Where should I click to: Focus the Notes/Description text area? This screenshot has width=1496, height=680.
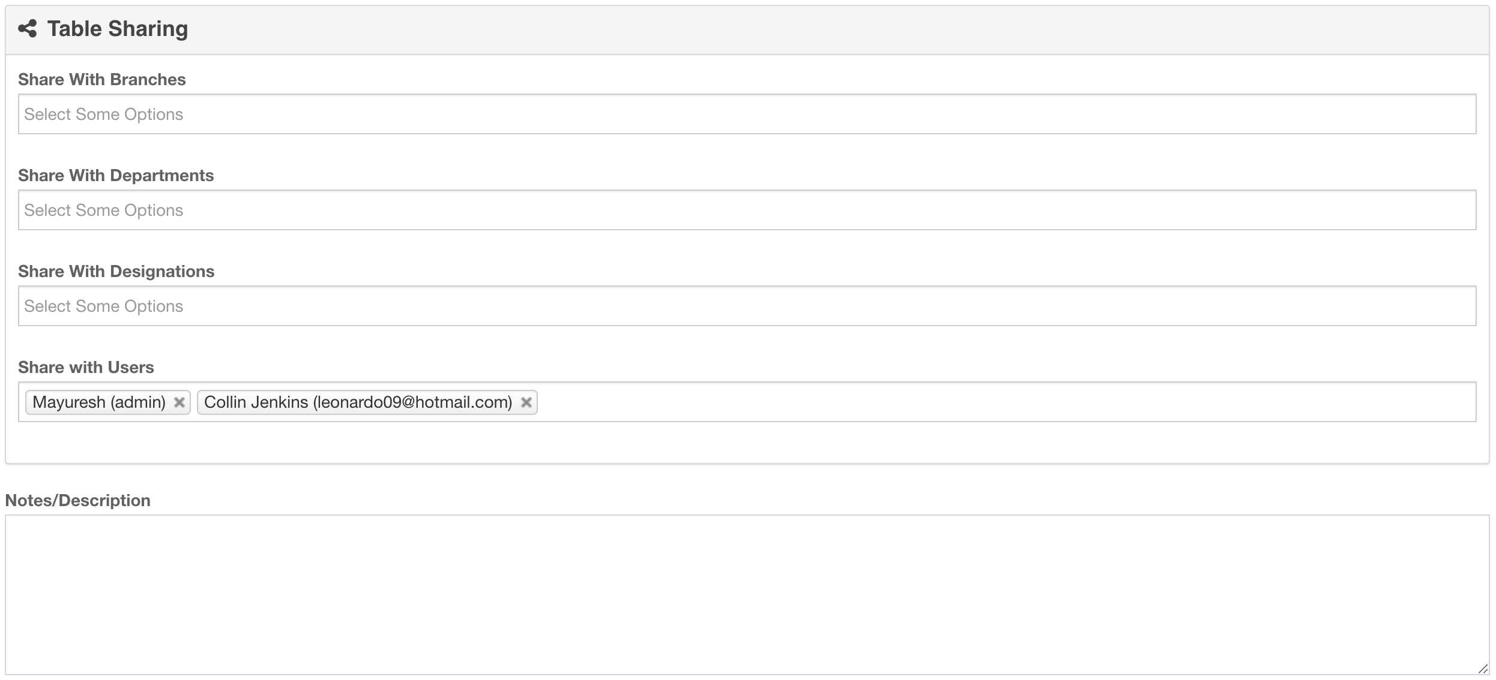747,595
